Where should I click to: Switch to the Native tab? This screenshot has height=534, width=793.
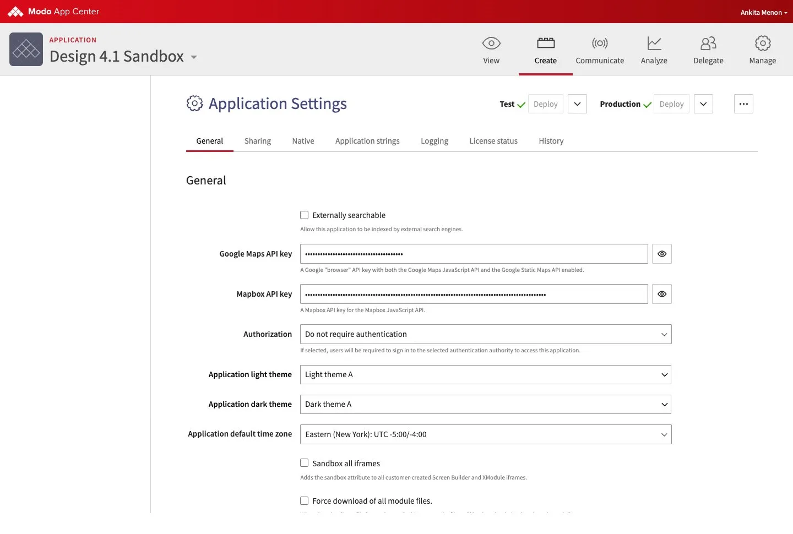pyautogui.click(x=303, y=141)
